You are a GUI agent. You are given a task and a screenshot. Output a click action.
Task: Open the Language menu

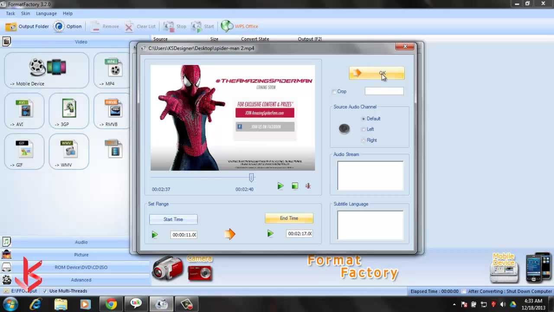coord(46,13)
